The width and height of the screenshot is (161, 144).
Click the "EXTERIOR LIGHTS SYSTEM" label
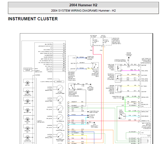point(92,116)
